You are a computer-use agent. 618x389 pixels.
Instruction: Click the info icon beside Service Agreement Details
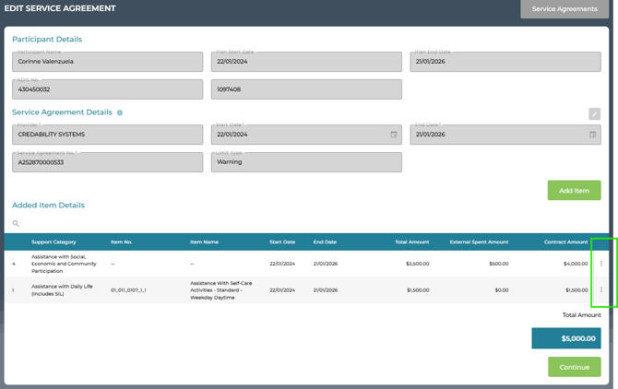pos(120,112)
